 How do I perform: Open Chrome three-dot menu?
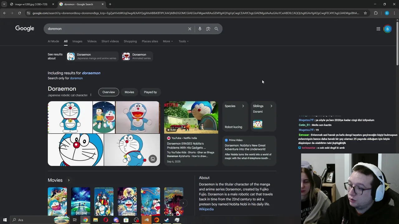(x=394, y=13)
